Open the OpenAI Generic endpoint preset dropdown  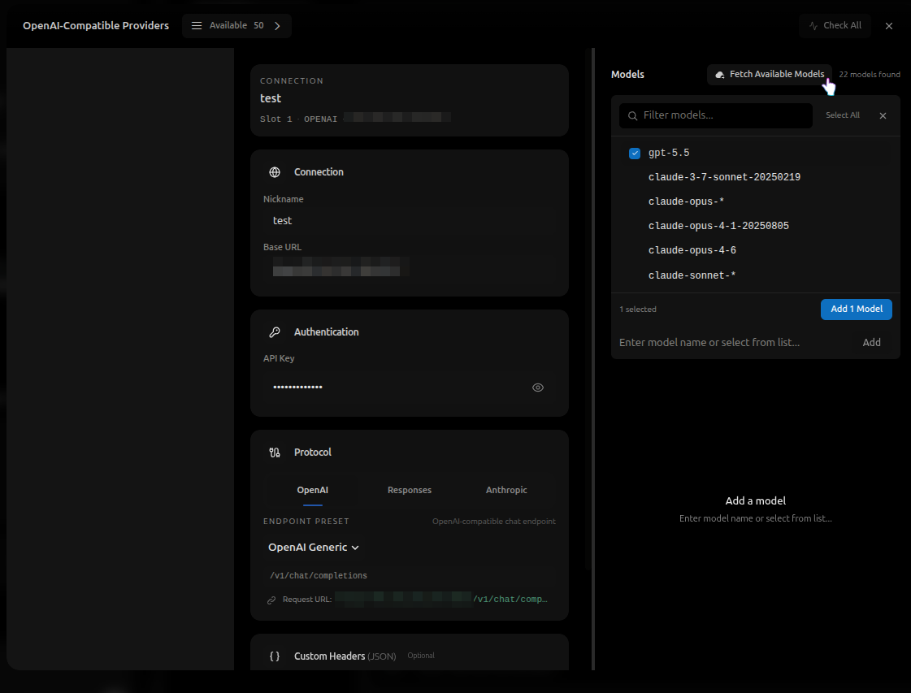(x=314, y=548)
